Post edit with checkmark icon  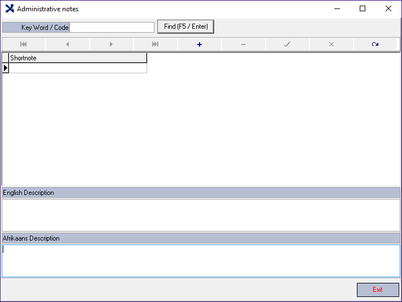(288, 45)
